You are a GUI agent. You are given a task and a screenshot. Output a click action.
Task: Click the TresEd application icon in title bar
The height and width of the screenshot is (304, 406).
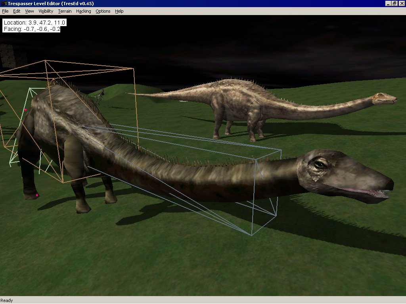tap(4, 3)
